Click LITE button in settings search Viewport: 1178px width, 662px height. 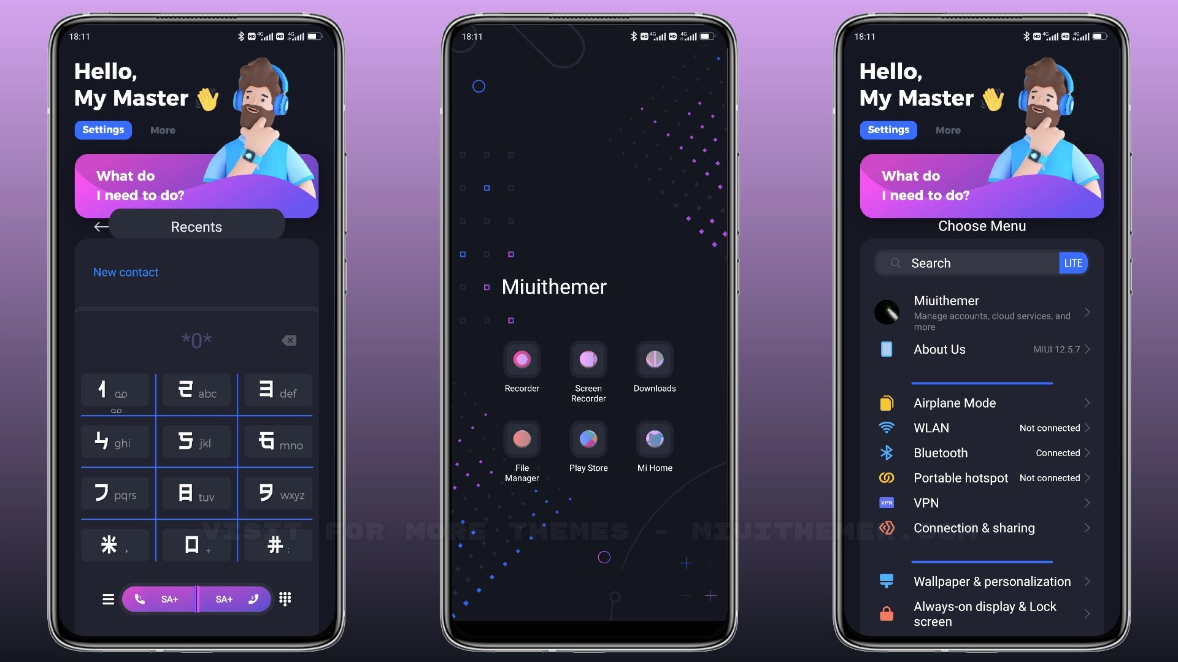(x=1073, y=263)
